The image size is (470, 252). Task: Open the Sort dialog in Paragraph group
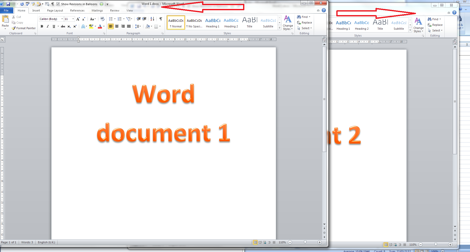coord(152,19)
